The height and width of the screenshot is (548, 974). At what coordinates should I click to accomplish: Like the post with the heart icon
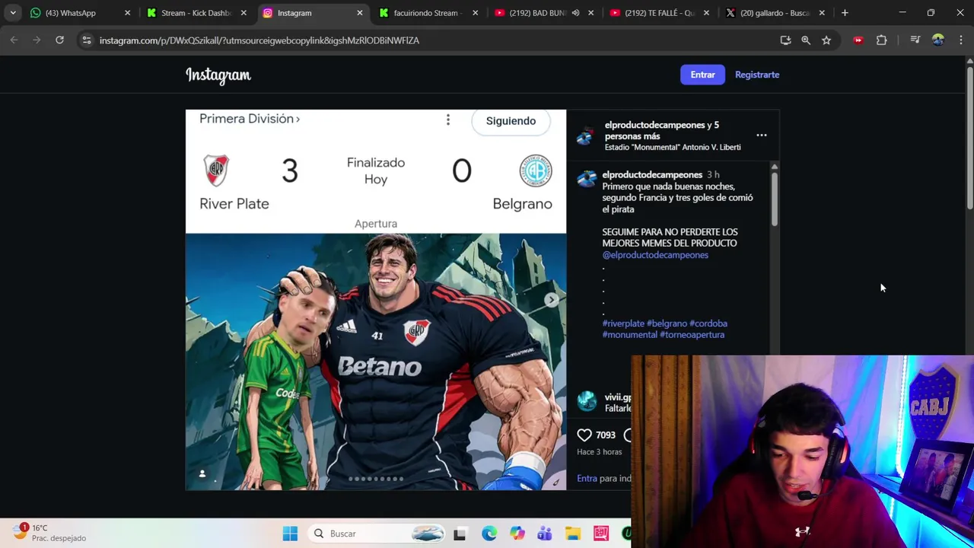[584, 435]
